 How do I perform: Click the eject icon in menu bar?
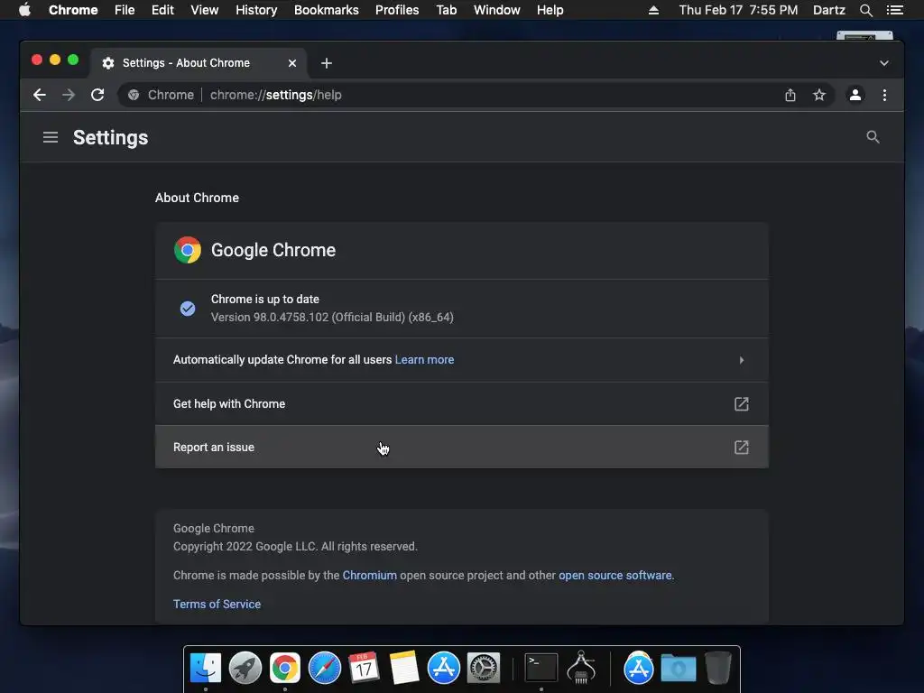(653, 10)
